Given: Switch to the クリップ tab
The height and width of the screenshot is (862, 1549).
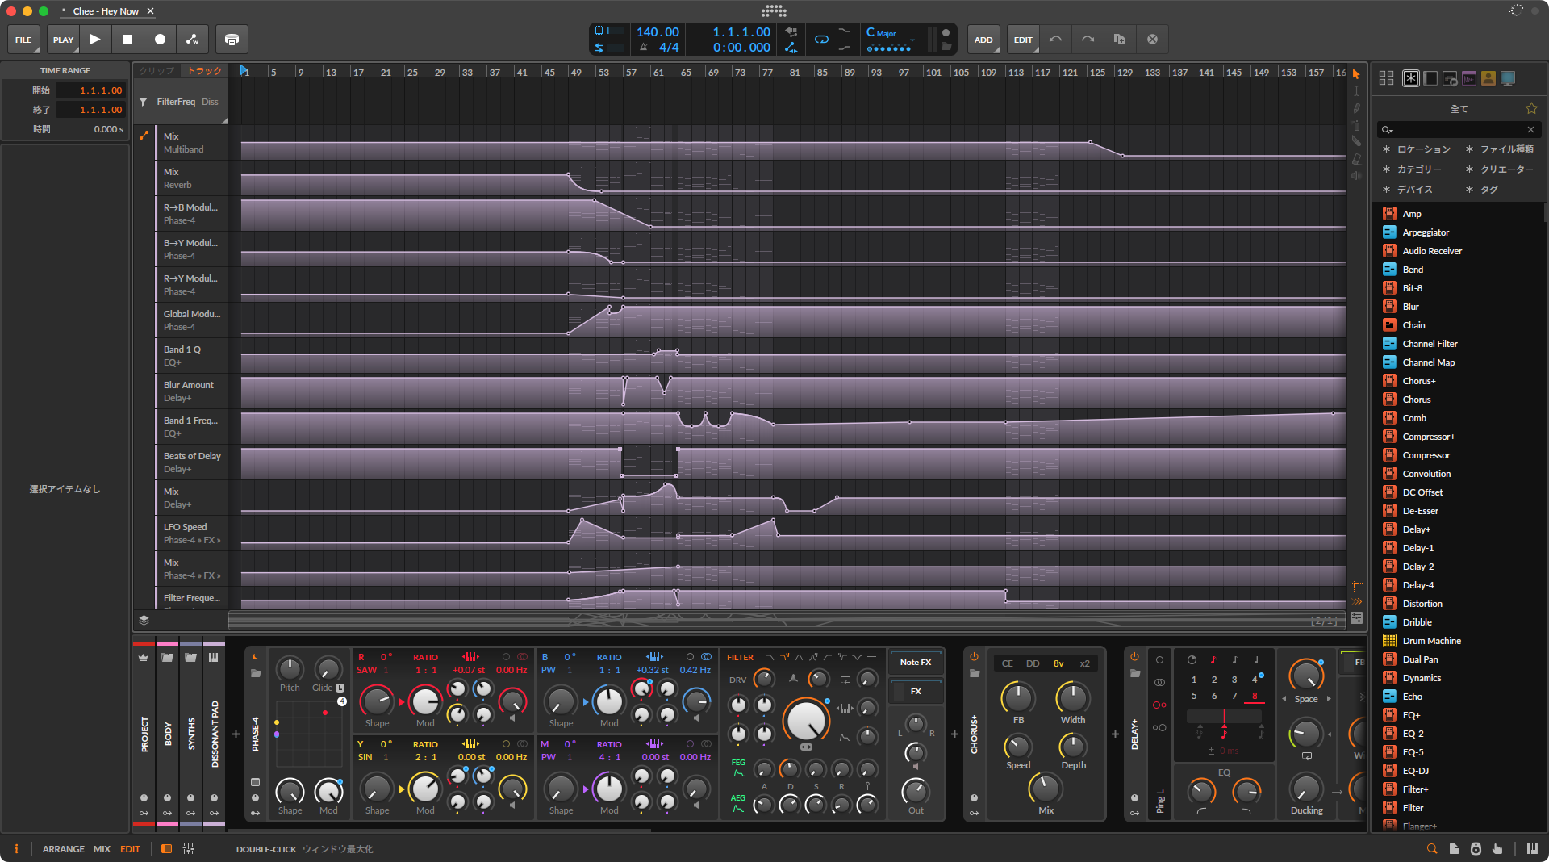Looking at the screenshot, I should (x=157, y=71).
